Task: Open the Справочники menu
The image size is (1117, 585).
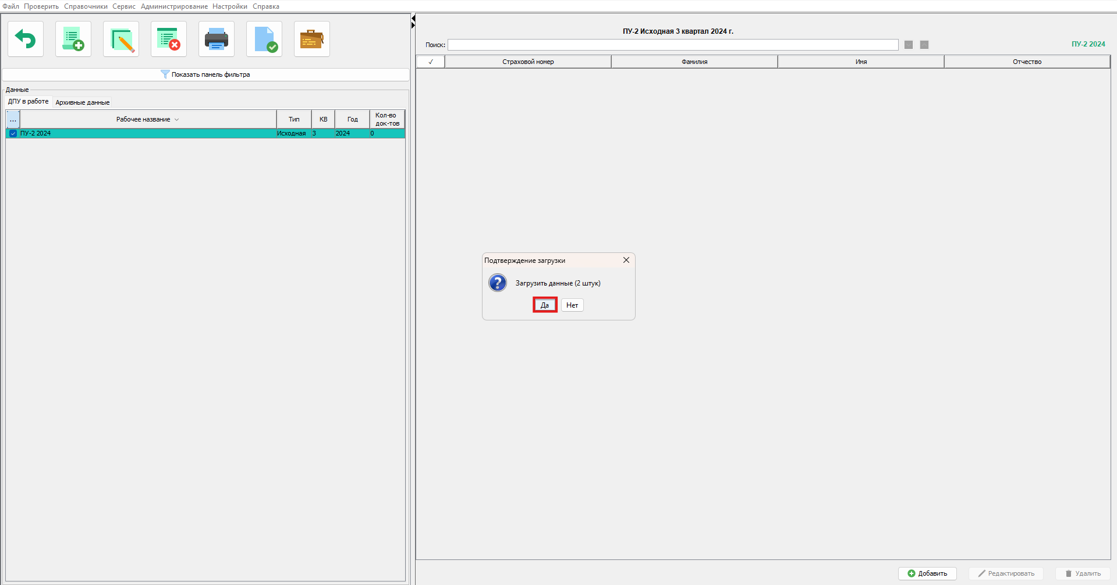Action: pos(86,6)
